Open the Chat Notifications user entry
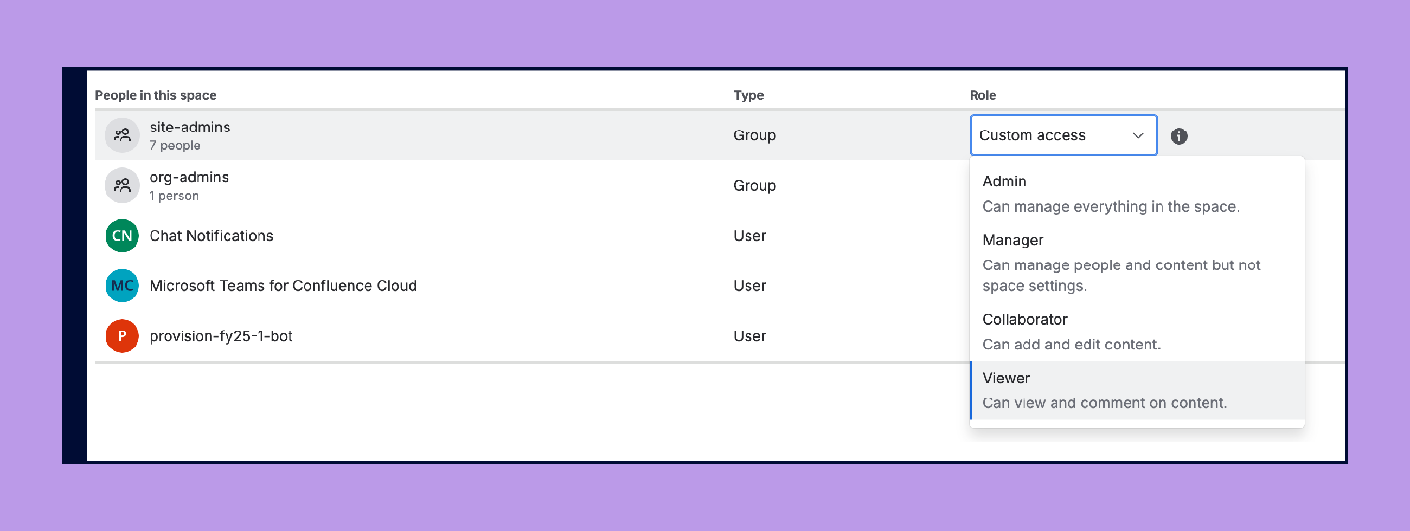The width and height of the screenshot is (1410, 531). pos(211,236)
